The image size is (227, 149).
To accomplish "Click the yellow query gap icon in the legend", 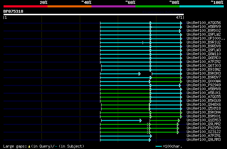I will 29,147.
